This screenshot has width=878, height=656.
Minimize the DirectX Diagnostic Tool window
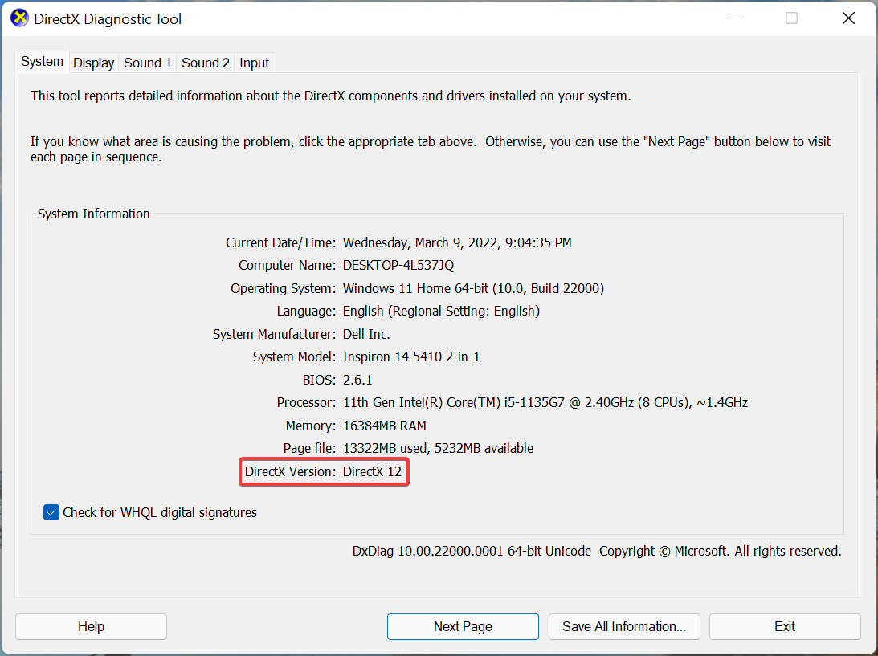(737, 18)
